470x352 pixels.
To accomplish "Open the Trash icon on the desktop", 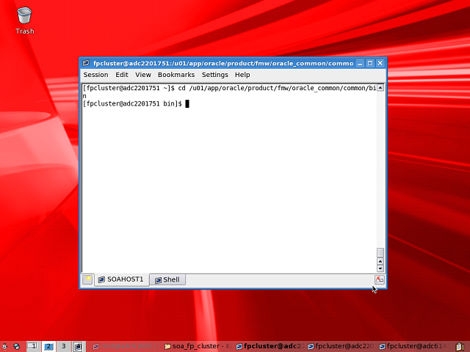I will (24, 21).
